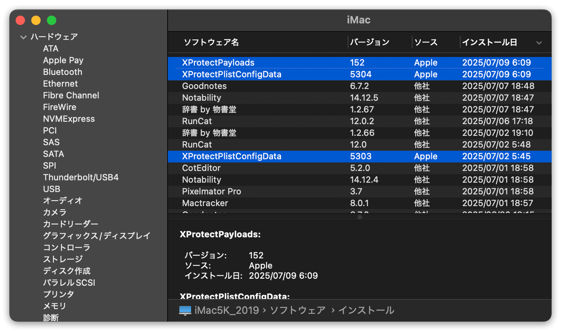Open プリンタ in the sidebar
Image resolution: width=561 pixels, height=331 pixels.
point(58,294)
